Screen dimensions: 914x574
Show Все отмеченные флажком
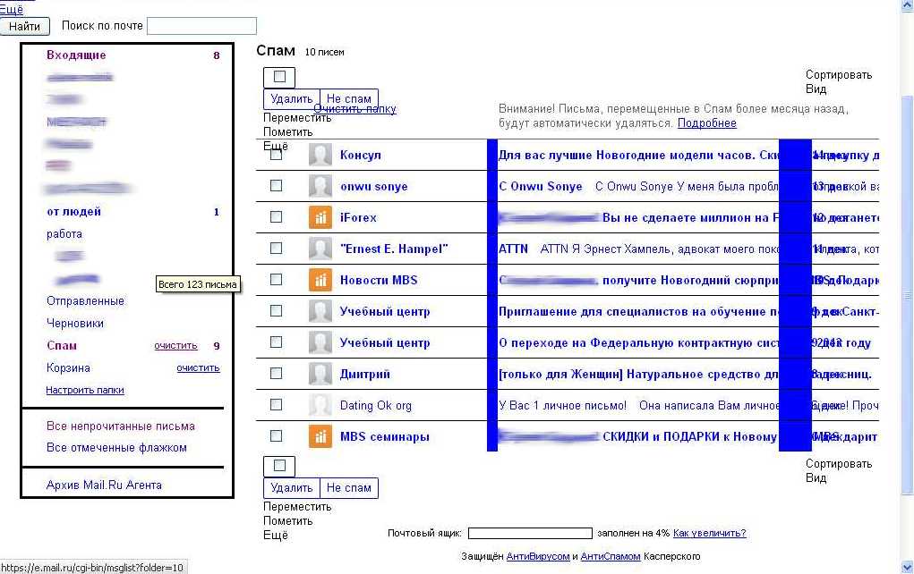pyautogui.click(x=116, y=448)
